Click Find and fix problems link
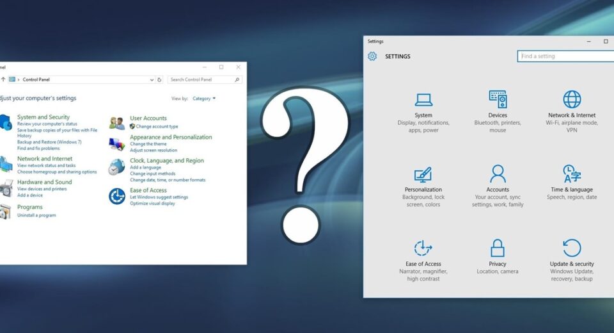Screen dimensions: 614x333 coord(38,149)
